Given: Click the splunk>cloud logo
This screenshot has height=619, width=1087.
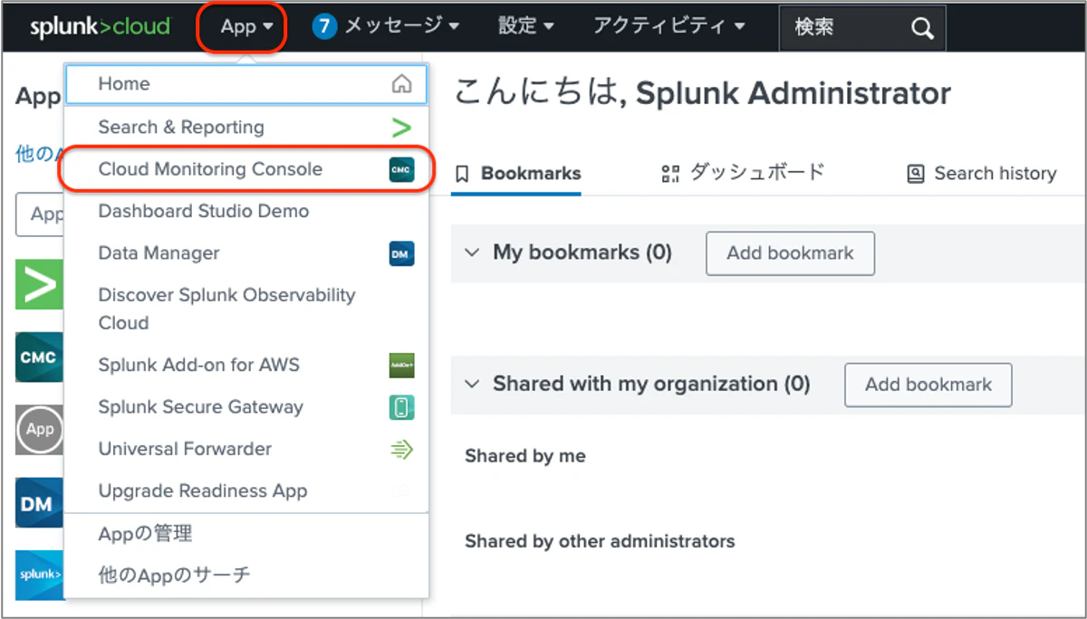Looking at the screenshot, I should 100,27.
